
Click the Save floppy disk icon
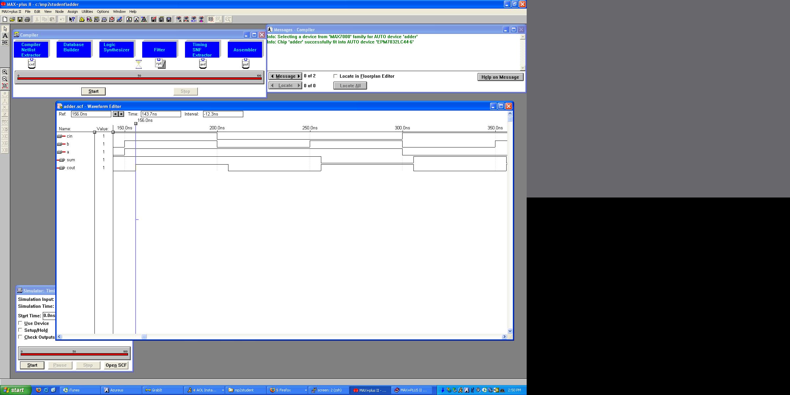20,19
